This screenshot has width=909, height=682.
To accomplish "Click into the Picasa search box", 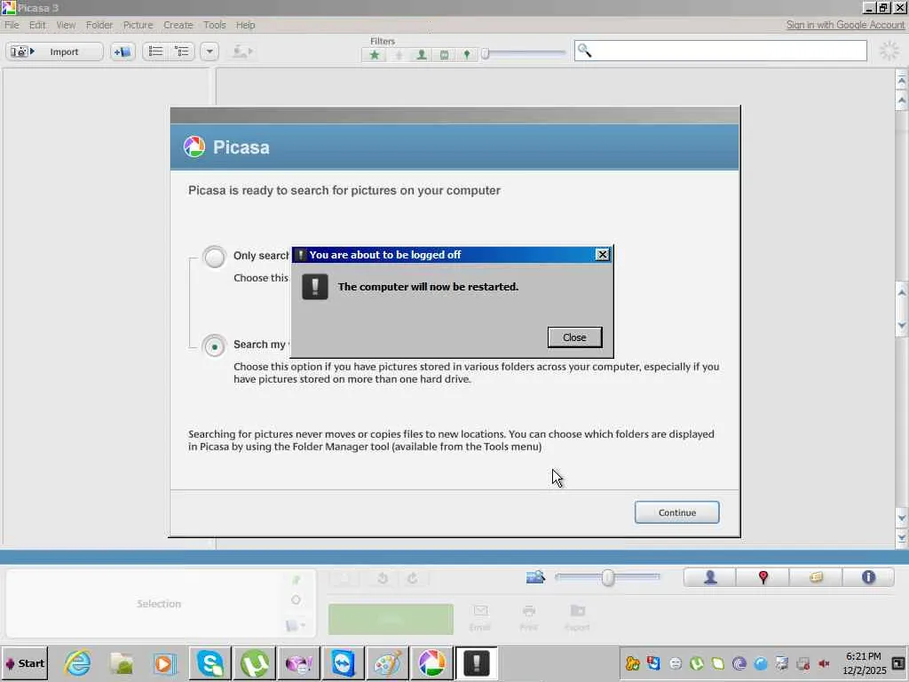I will pos(721,51).
